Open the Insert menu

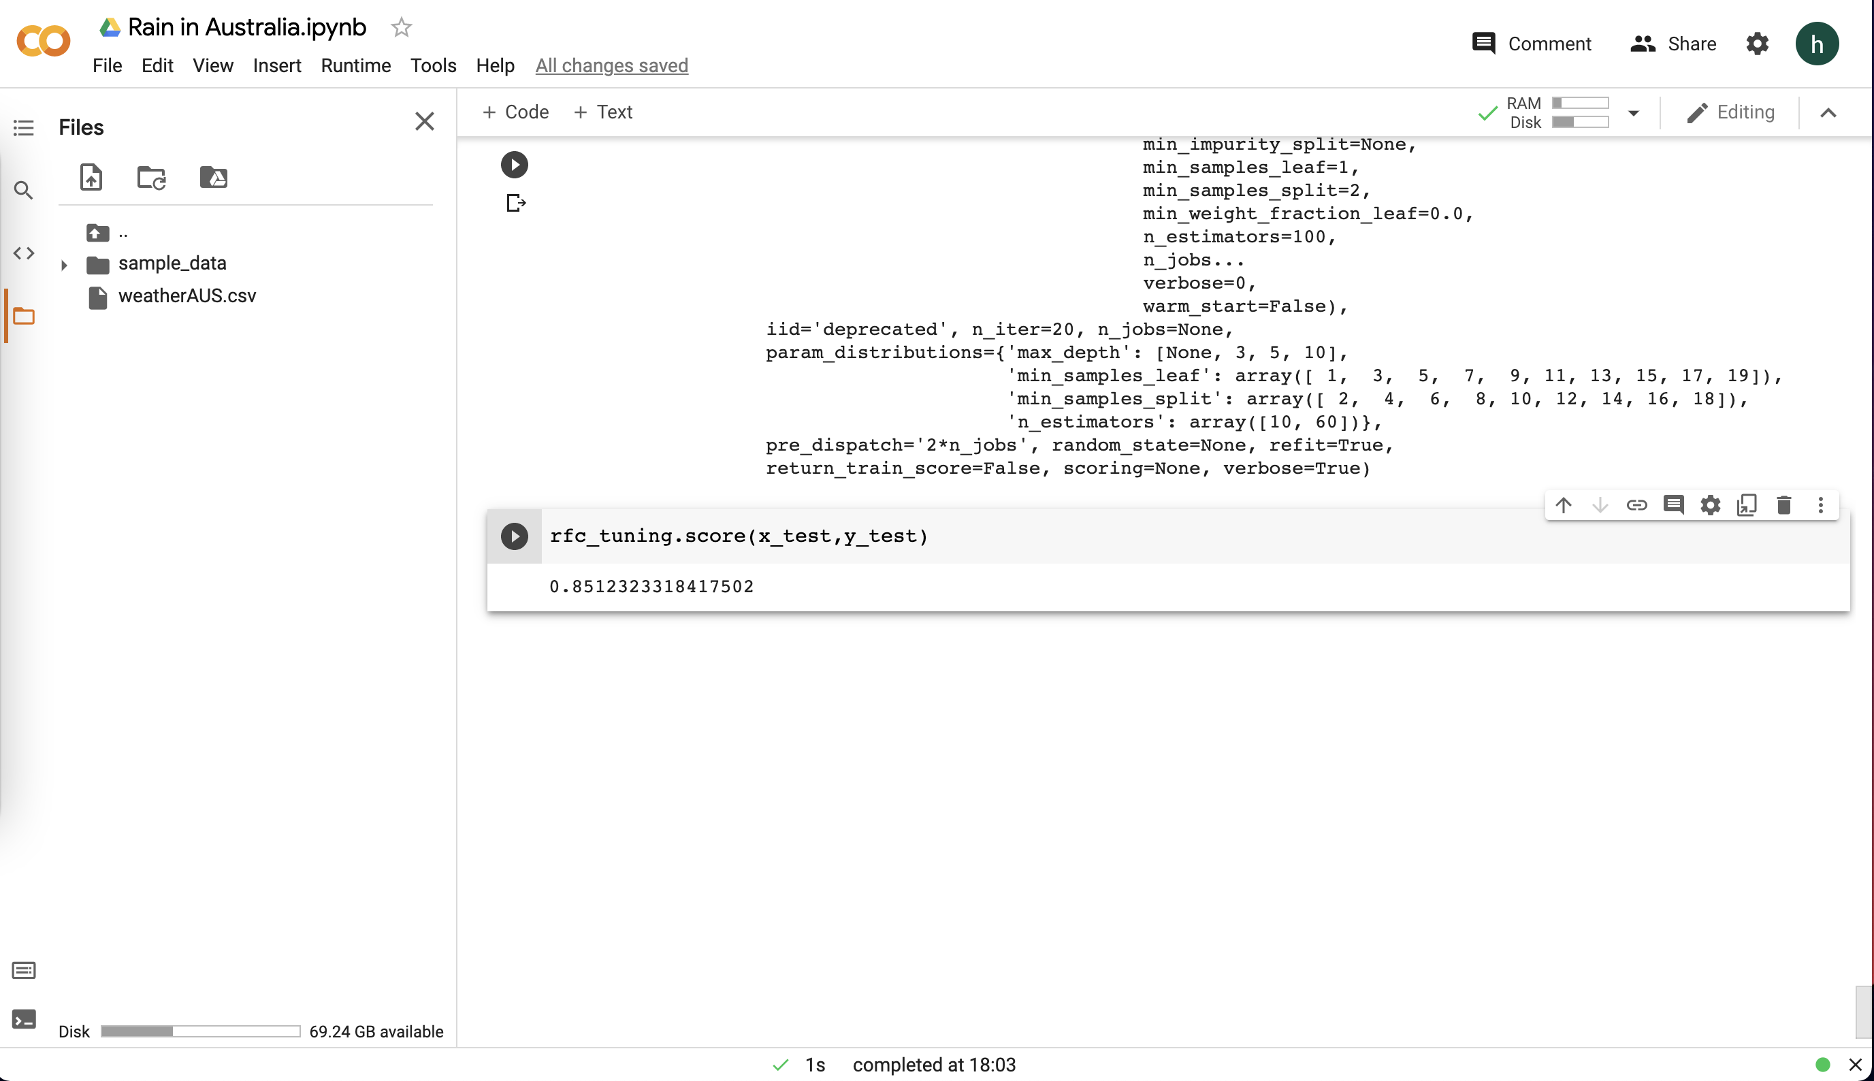pos(276,66)
